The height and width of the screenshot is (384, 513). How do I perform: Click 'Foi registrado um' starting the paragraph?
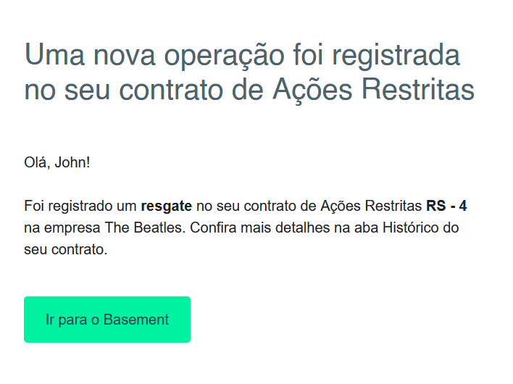click(x=80, y=206)
